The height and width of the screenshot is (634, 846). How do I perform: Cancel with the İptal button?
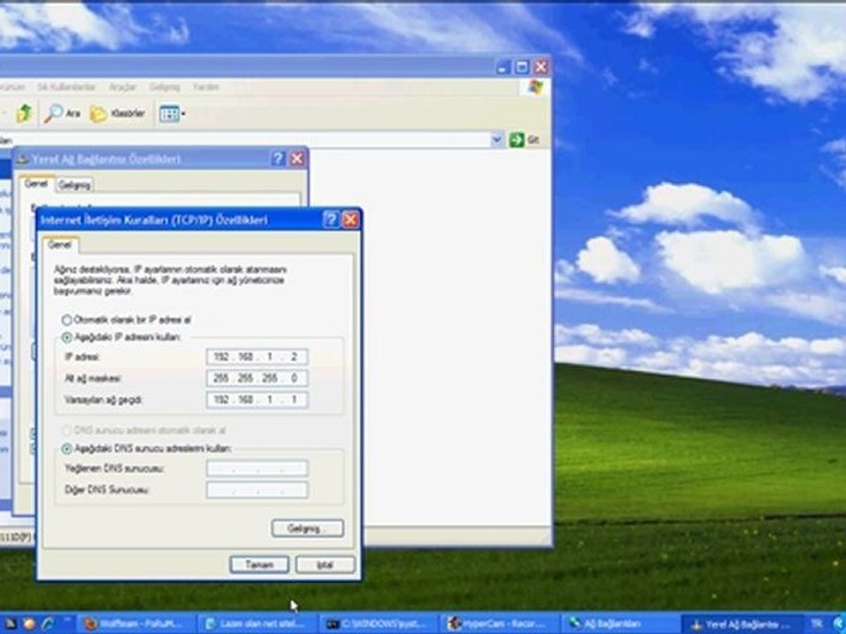(x=325, y=564)
